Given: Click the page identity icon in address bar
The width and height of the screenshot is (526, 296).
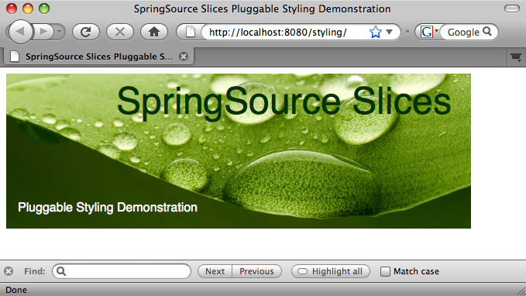Looking at the screenshot, I should coord(190,32).
